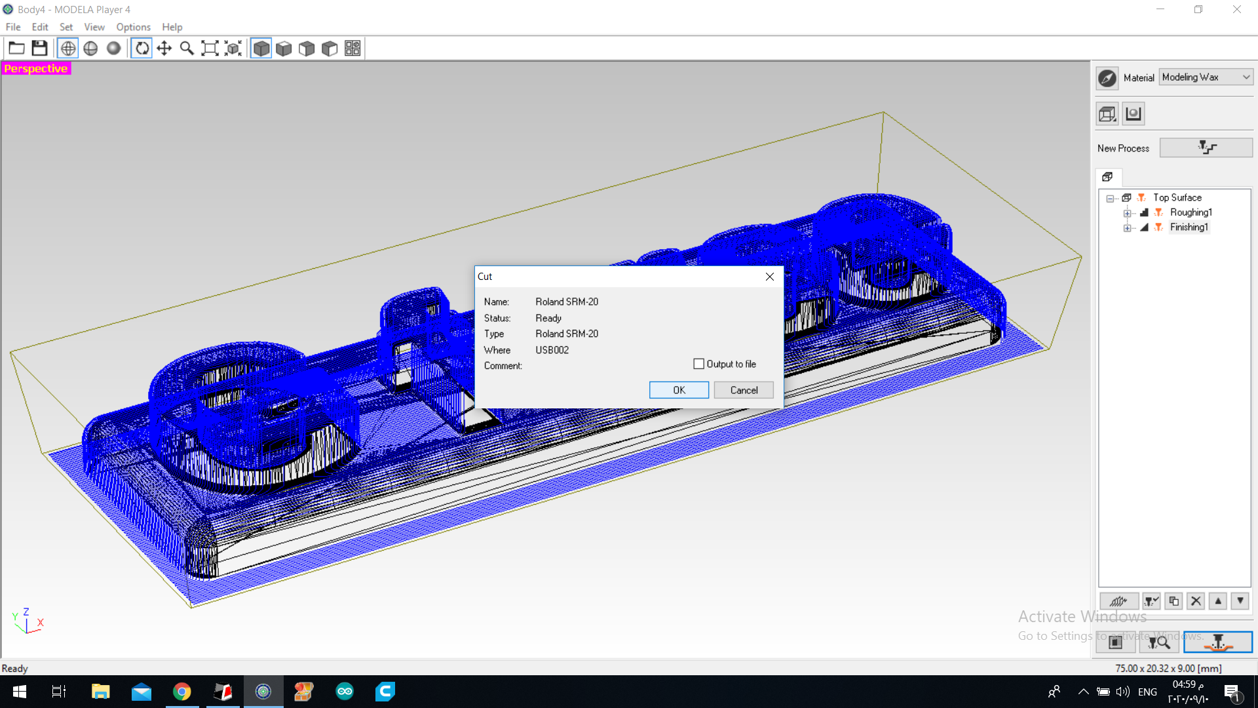This screenshot has width=1258, height=708.
Task: Select the Zoom magnifier tool
Action: [x=187, y=48]
